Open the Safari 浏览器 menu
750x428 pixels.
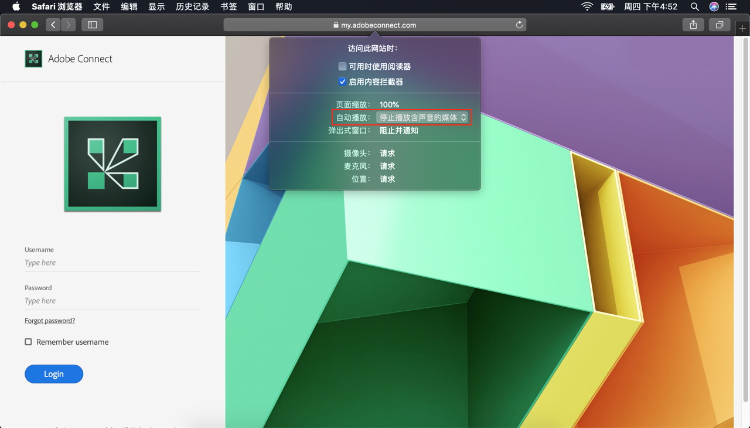(x=57, y=6)
